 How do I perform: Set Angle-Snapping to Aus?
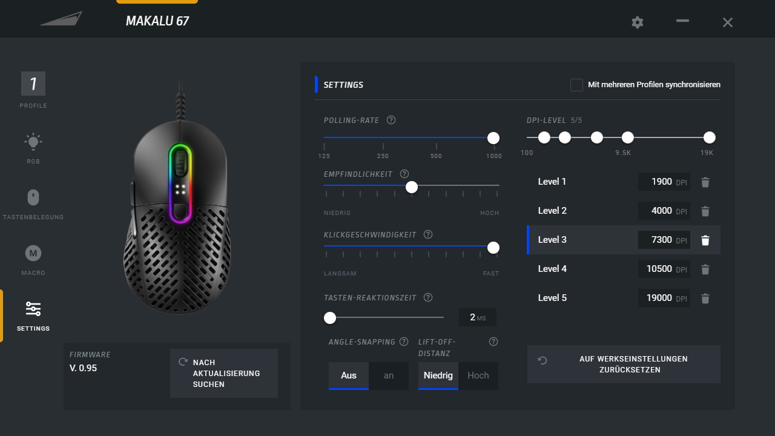click(x=349, y=376)
